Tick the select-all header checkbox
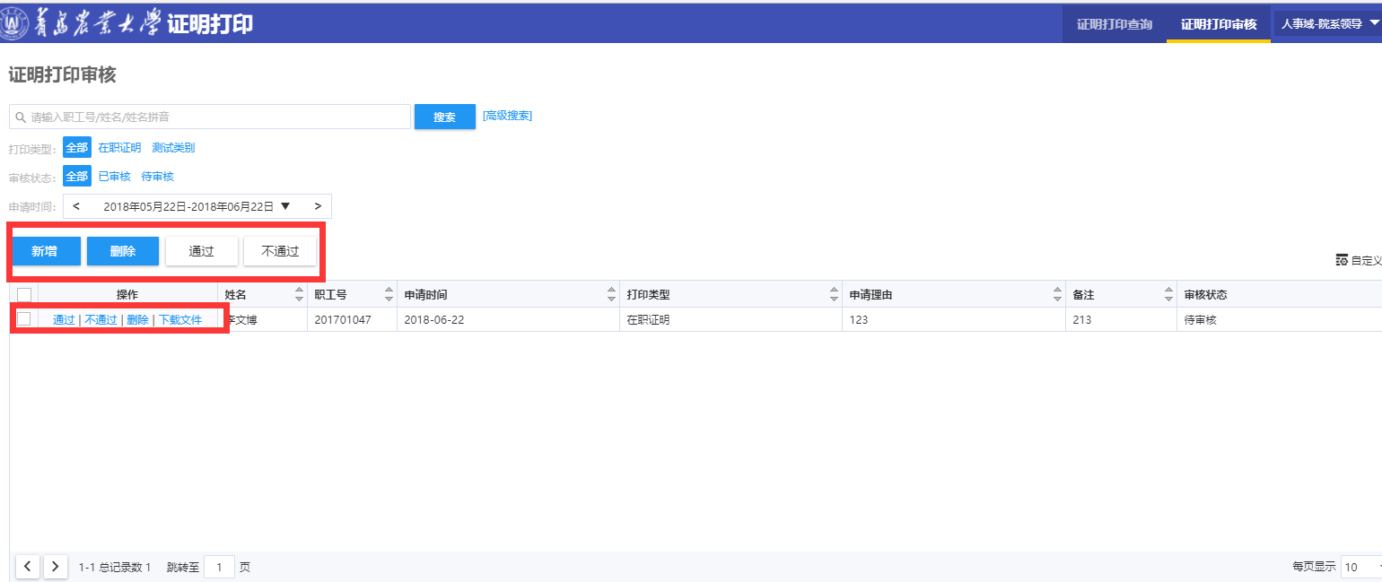 [24, 294]
